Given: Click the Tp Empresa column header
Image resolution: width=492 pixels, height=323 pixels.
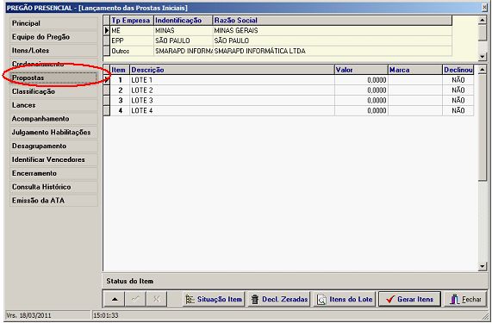Looking at the screenshot, I should (x=132, y=21).
